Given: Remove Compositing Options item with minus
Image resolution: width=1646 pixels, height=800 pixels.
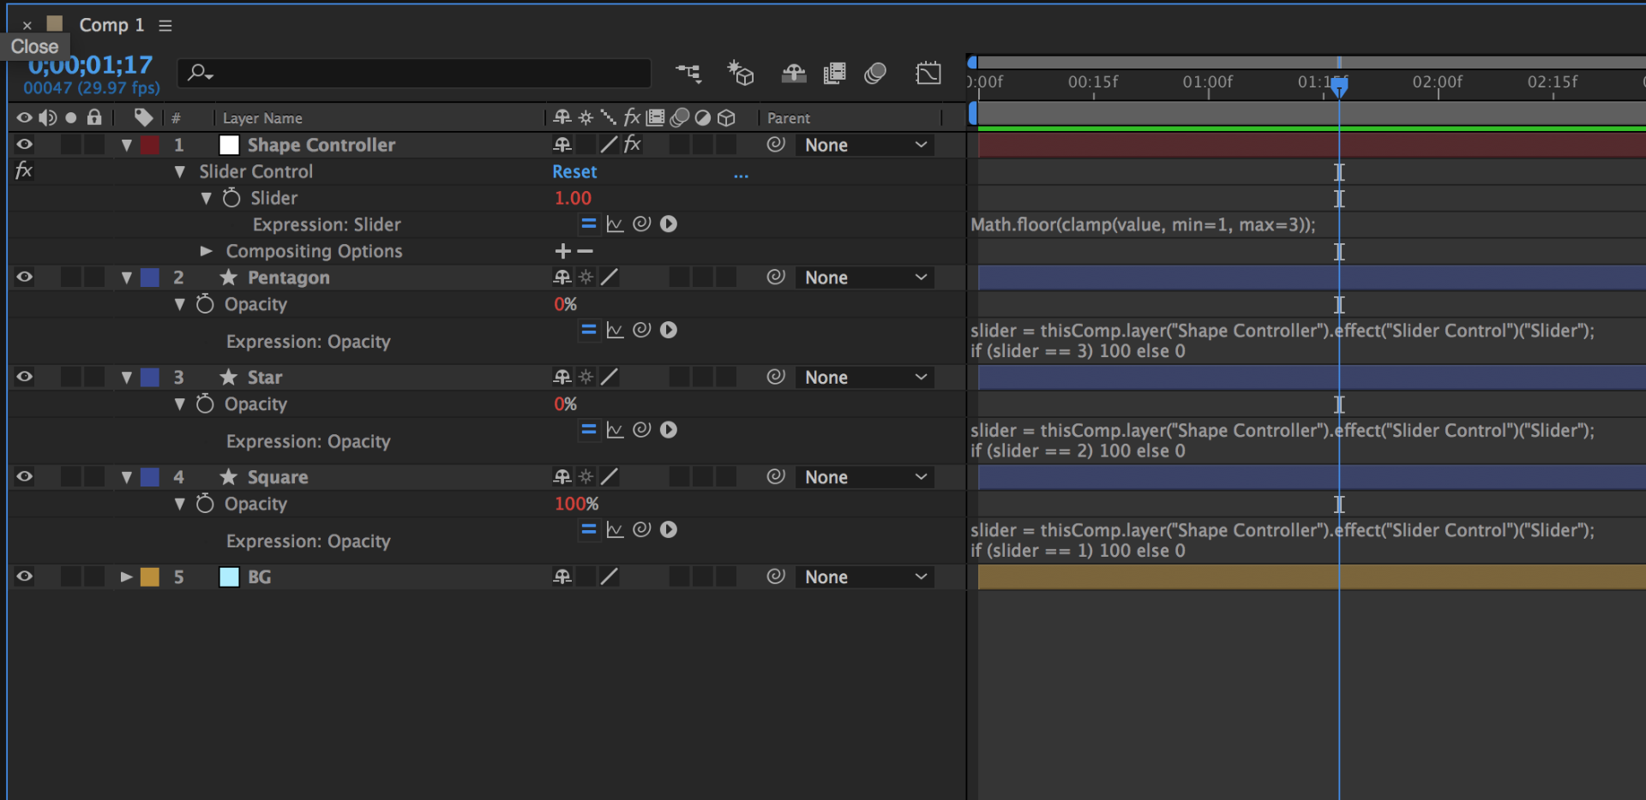Looking at the screenshot, I should [585, 251].
